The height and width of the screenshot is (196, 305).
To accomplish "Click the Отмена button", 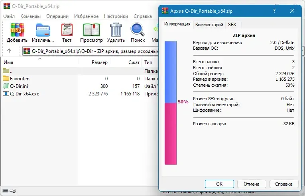I will tap(252, 184).
